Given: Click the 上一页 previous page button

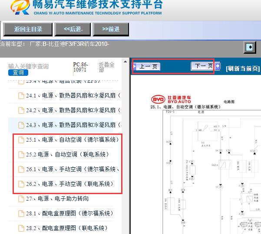Looking at the screenshot, I should [x=146, y=66].
